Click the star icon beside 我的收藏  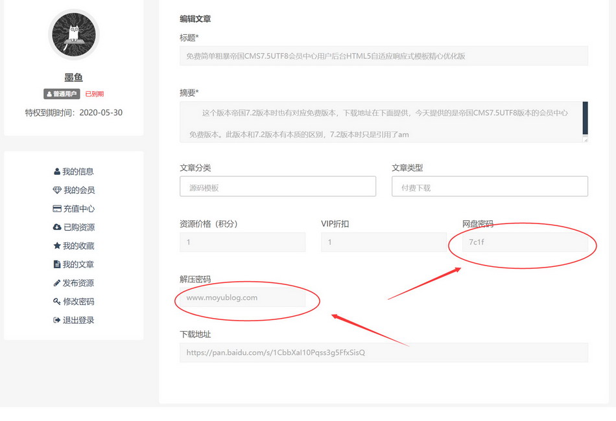[57, 245]
